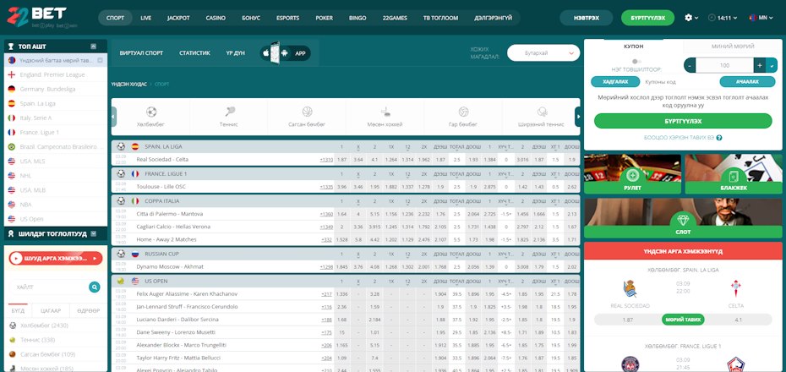This screenshot has height=372, width=786.
Task: Collapse the ШИЛДЭГ ТОГЛОЛТУУД panel
Action: pos(94,233)
